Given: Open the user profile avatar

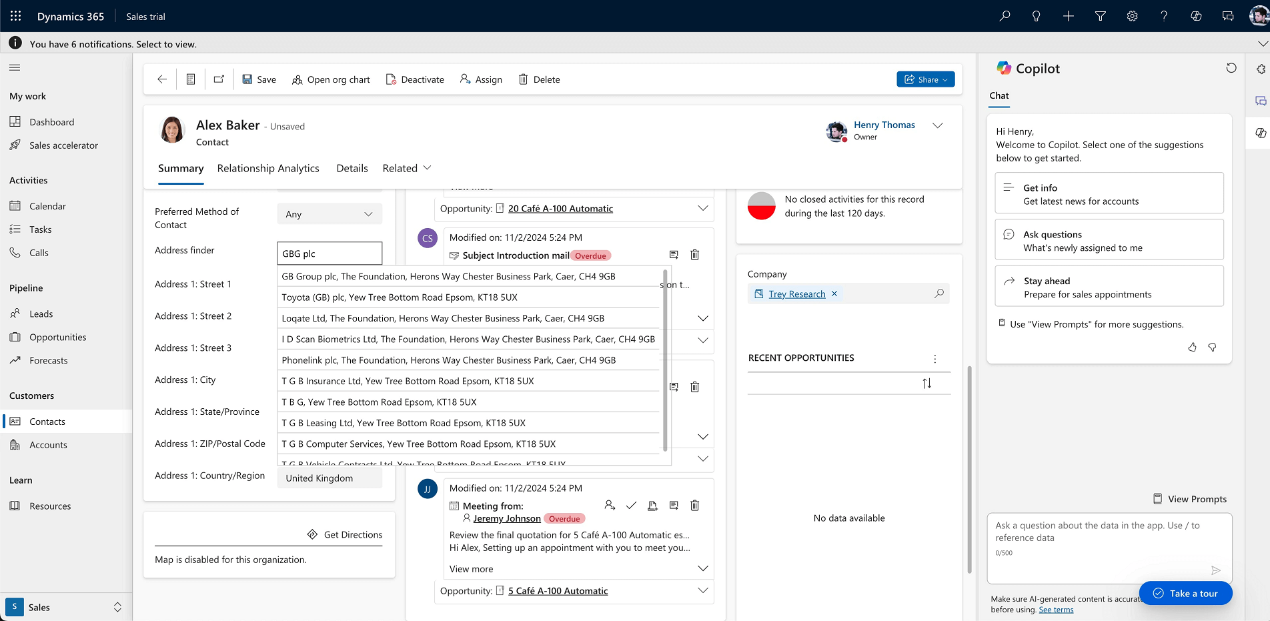Looking at the screenshot, I should [1259, 16].
